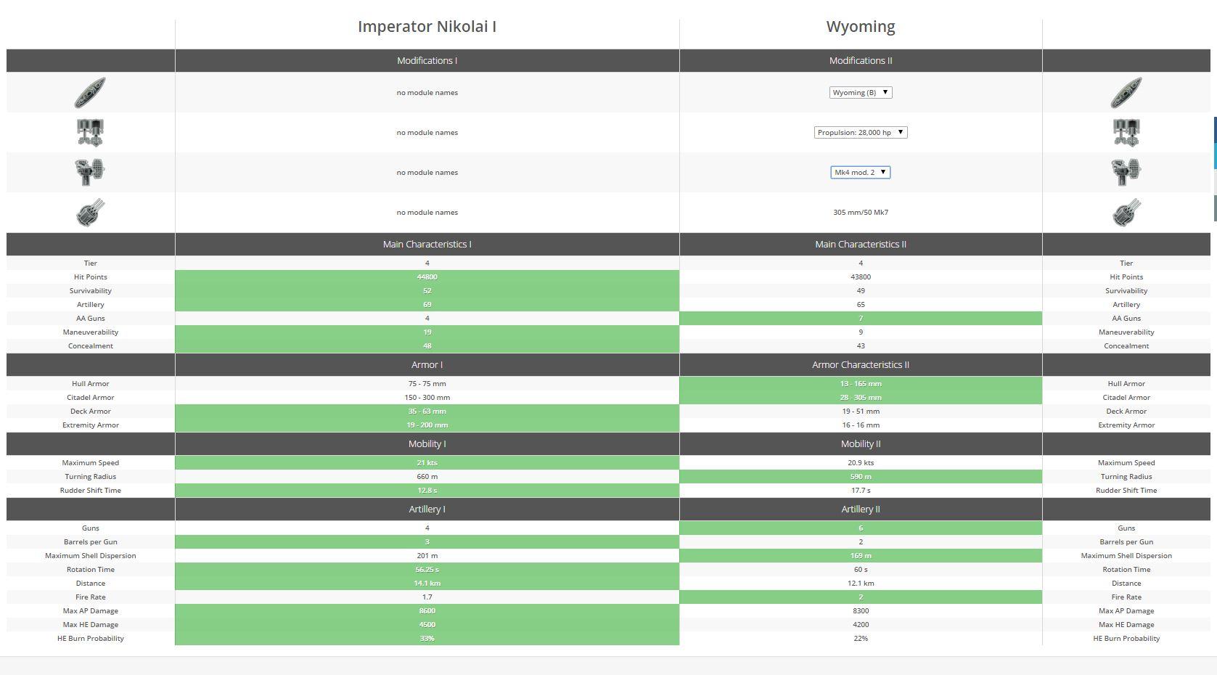The width and height of the screenshot is (1217, 675).
Task: Click the 56.25 s rotation time cell
Action: 427,569
